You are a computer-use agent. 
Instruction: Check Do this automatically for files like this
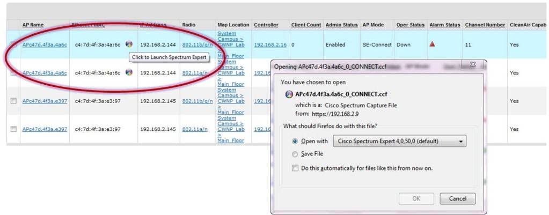295,168
